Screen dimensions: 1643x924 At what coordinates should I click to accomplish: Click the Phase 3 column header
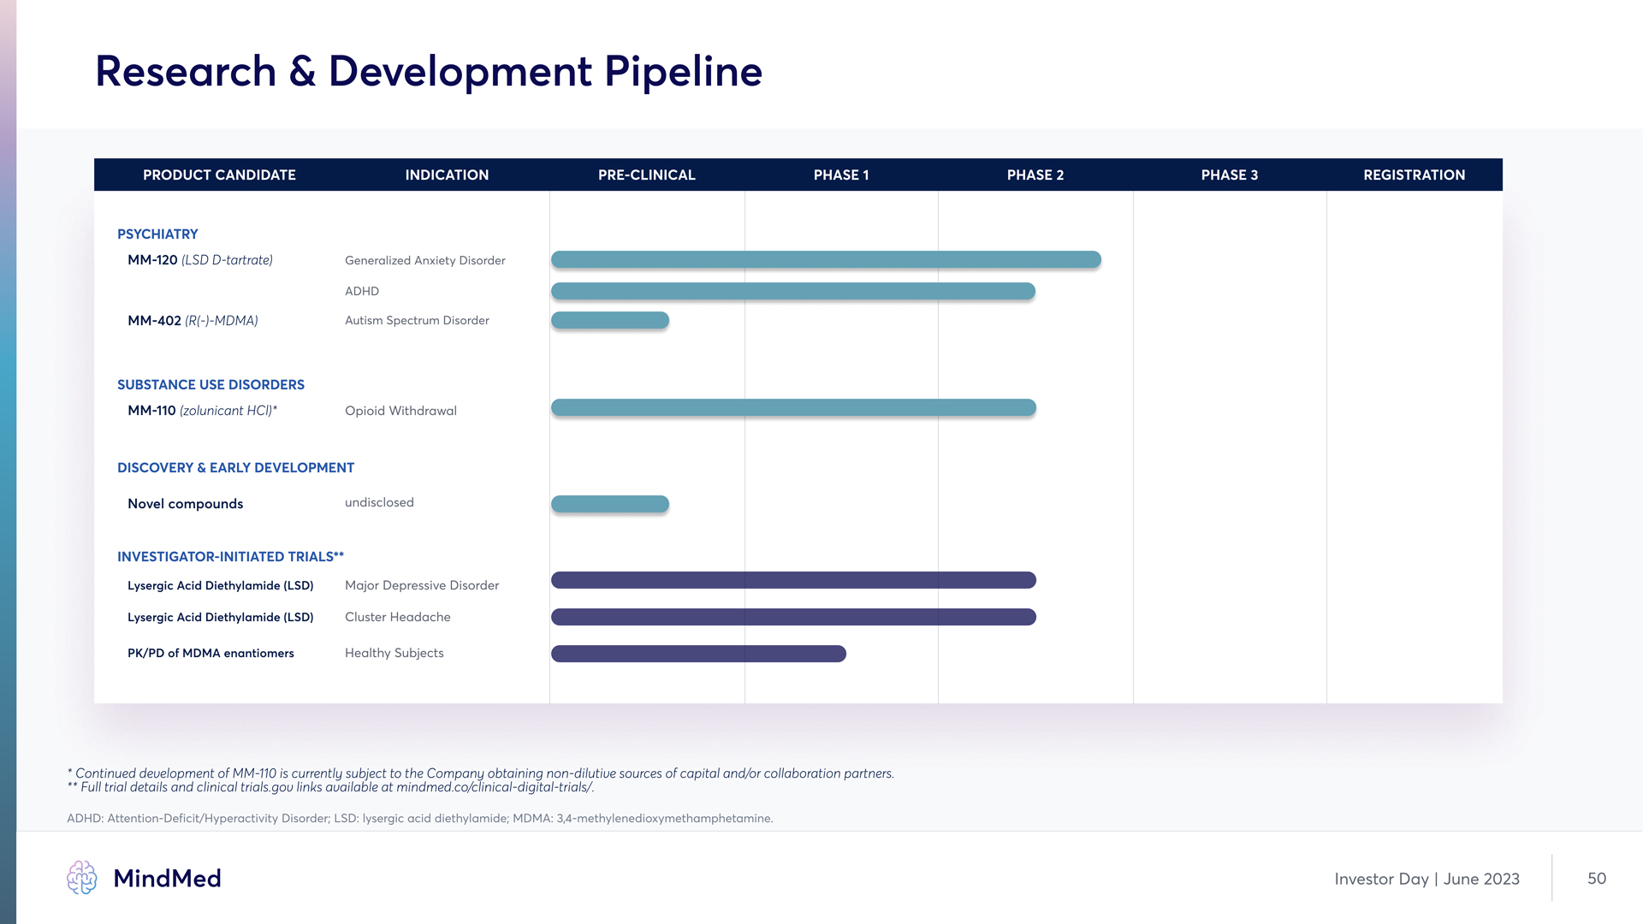point(1229,175)
